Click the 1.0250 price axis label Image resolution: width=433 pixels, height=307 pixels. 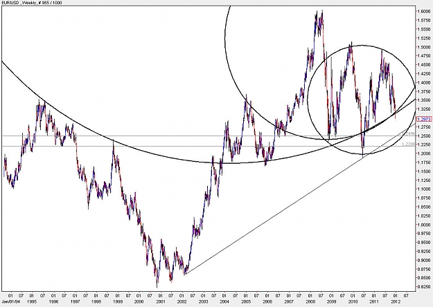(424, 216)
